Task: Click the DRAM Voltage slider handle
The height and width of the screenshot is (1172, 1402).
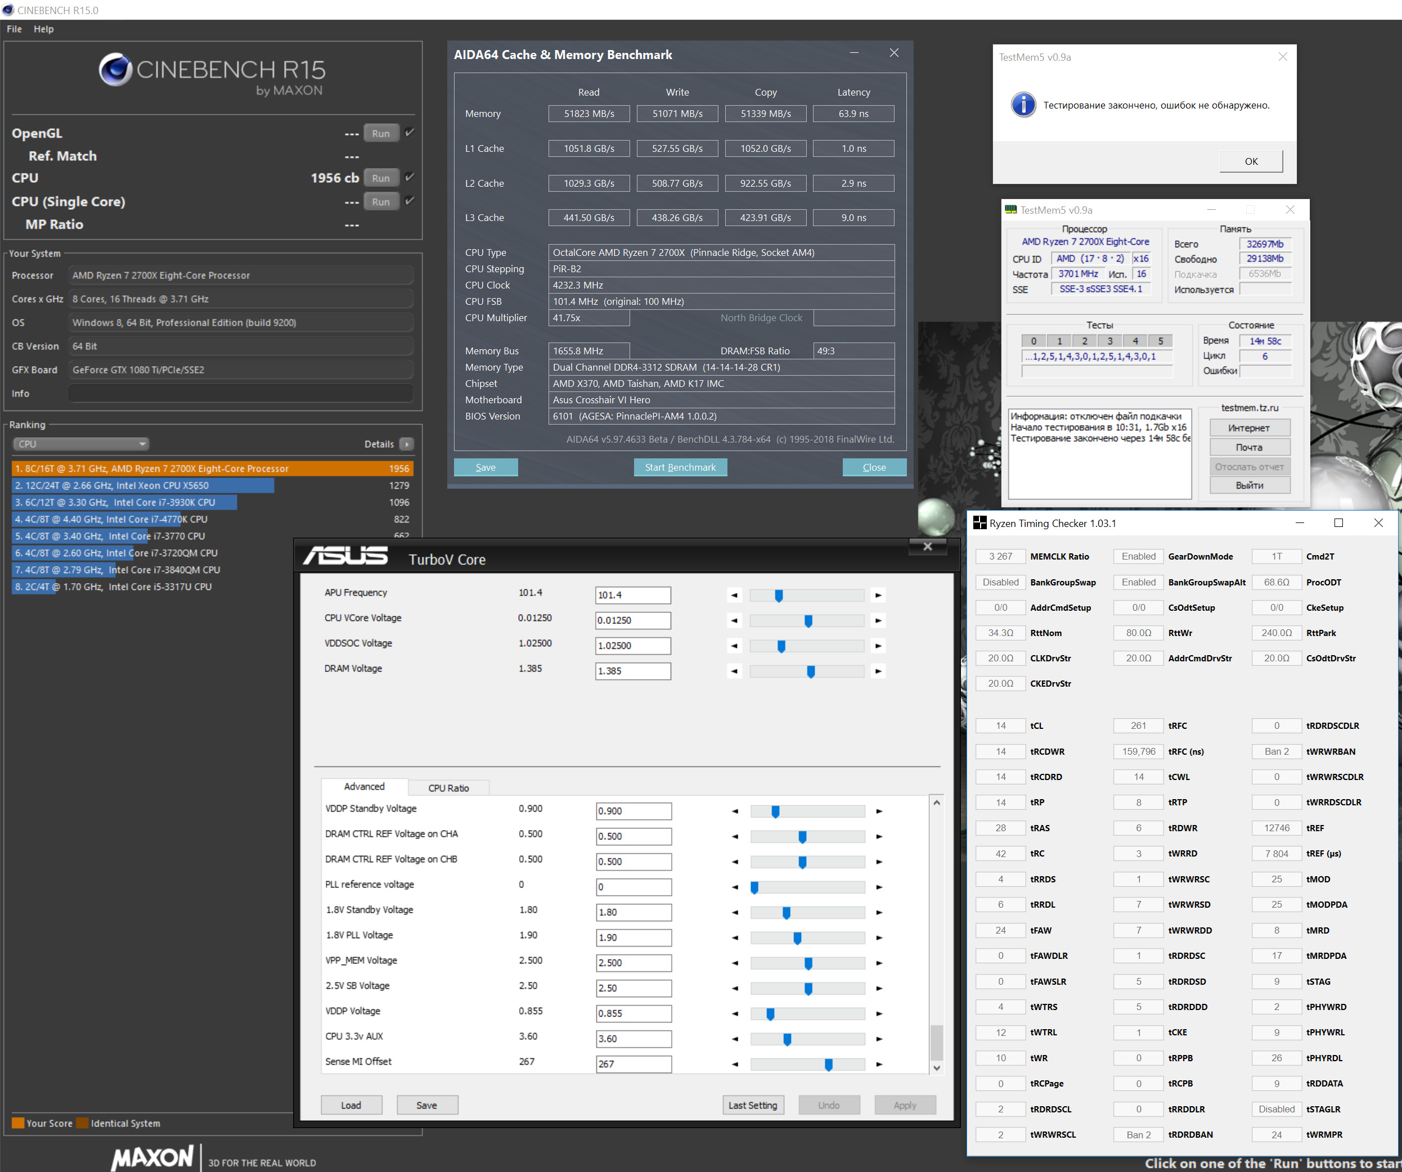Action: 811,671
